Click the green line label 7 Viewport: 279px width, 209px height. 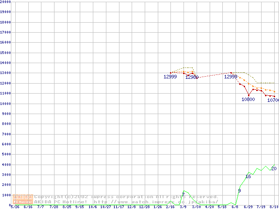(x=183, y=194)
